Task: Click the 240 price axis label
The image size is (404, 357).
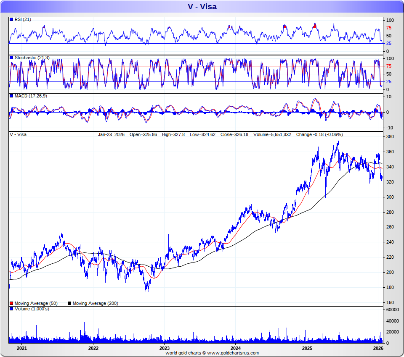Action: [x=390, y=242]
